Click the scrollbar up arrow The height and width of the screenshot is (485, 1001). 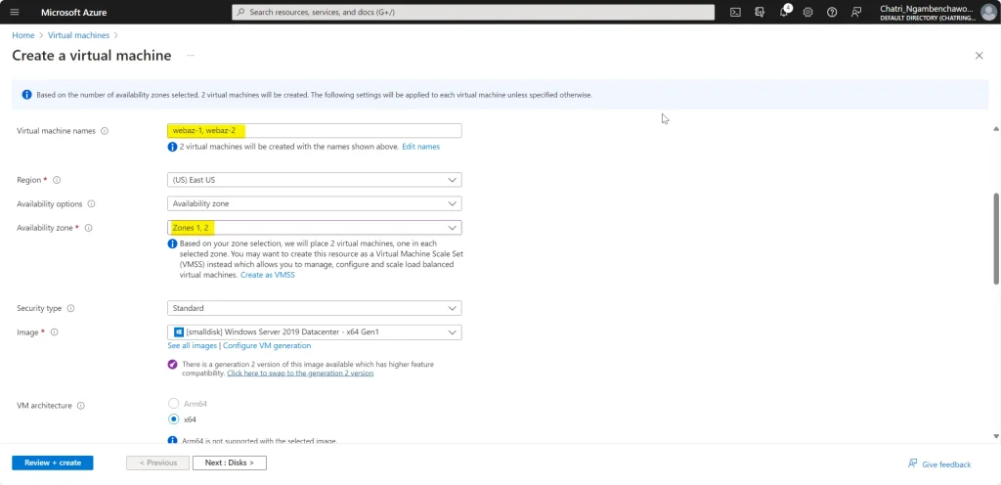[x=996, y=129]
